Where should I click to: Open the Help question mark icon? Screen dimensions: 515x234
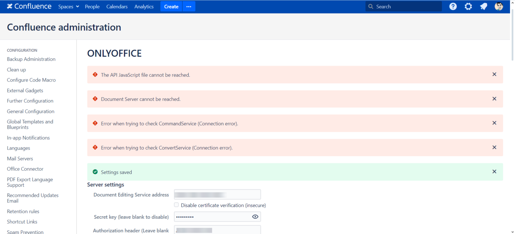453,6
